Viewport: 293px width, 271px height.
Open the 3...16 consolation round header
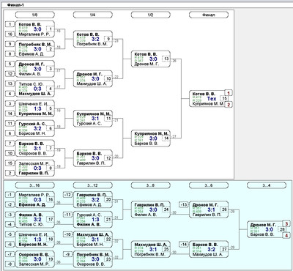(35, 185)
